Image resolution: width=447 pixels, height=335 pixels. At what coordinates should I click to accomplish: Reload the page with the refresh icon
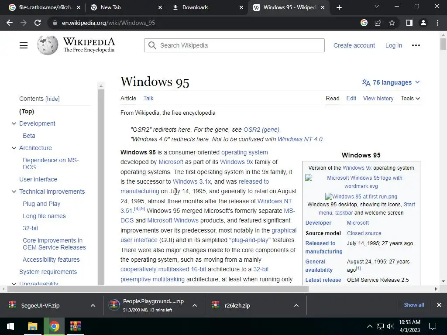[38, 23]
